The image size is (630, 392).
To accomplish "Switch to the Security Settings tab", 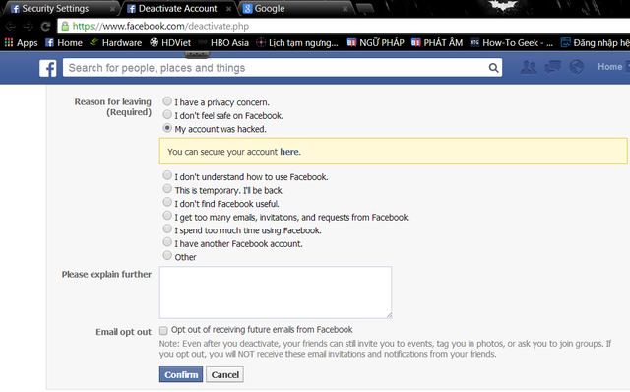I will click(x=60, y=9).
